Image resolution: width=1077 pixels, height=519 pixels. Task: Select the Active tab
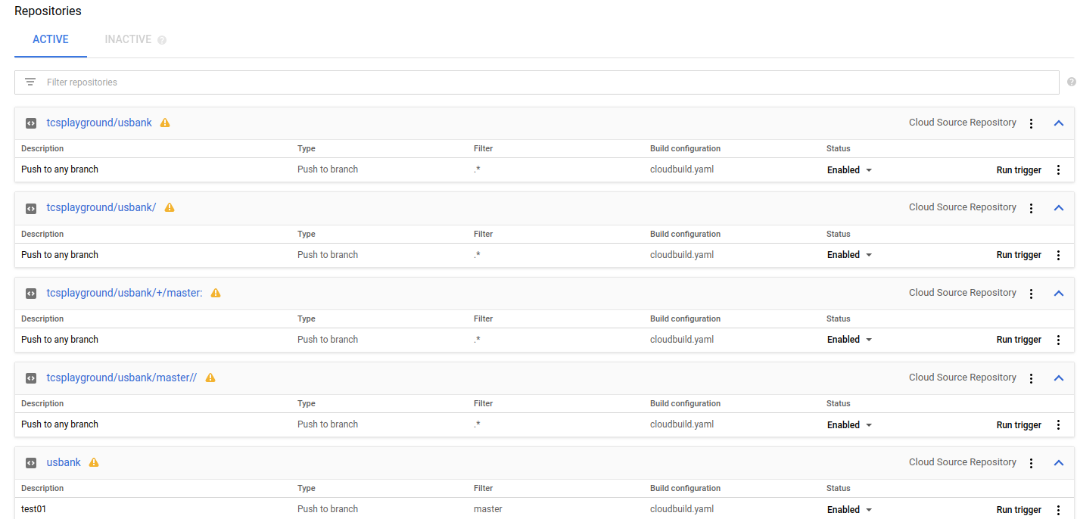(51, 39)
